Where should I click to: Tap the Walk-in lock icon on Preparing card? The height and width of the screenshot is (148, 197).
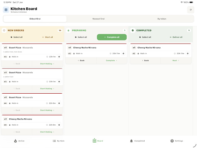pyautogui.click(x=74, y=54)
